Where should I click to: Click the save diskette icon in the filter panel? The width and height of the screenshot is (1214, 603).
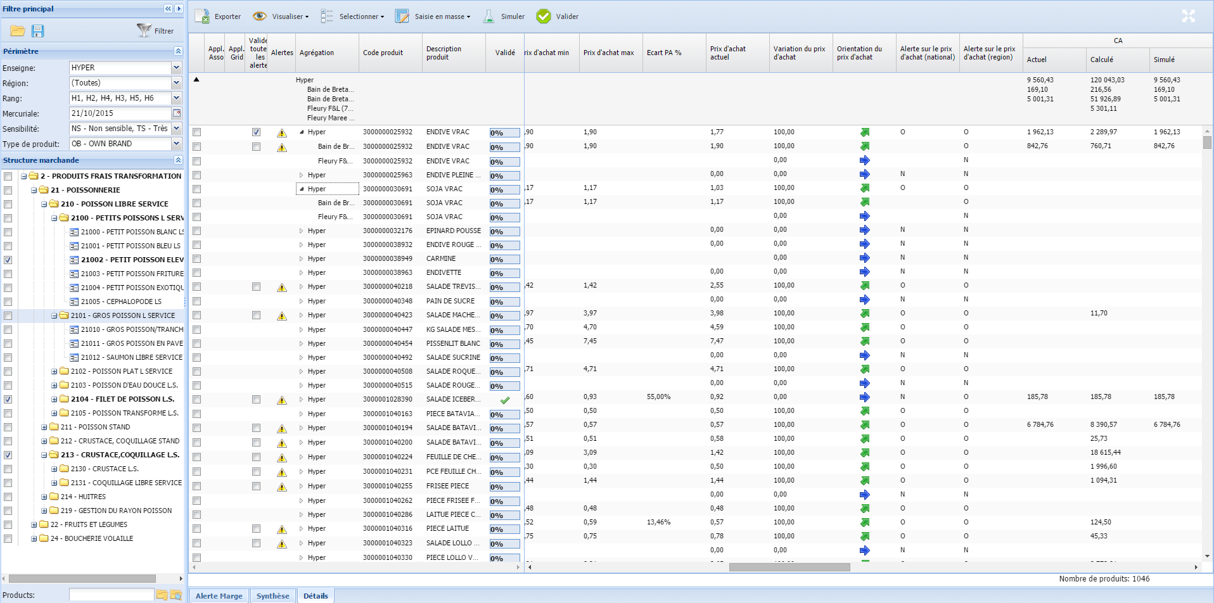pos(37,30)
